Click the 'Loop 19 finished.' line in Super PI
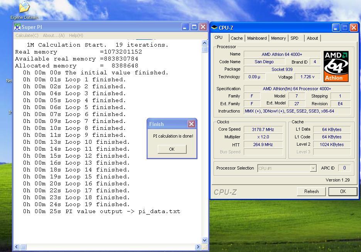Viewport: 361px width, 252px height. pos(76,204)
